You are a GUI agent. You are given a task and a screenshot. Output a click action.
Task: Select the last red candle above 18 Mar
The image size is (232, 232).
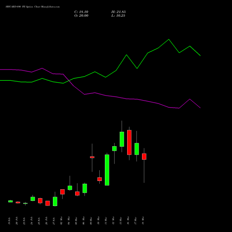click(144, 156)
